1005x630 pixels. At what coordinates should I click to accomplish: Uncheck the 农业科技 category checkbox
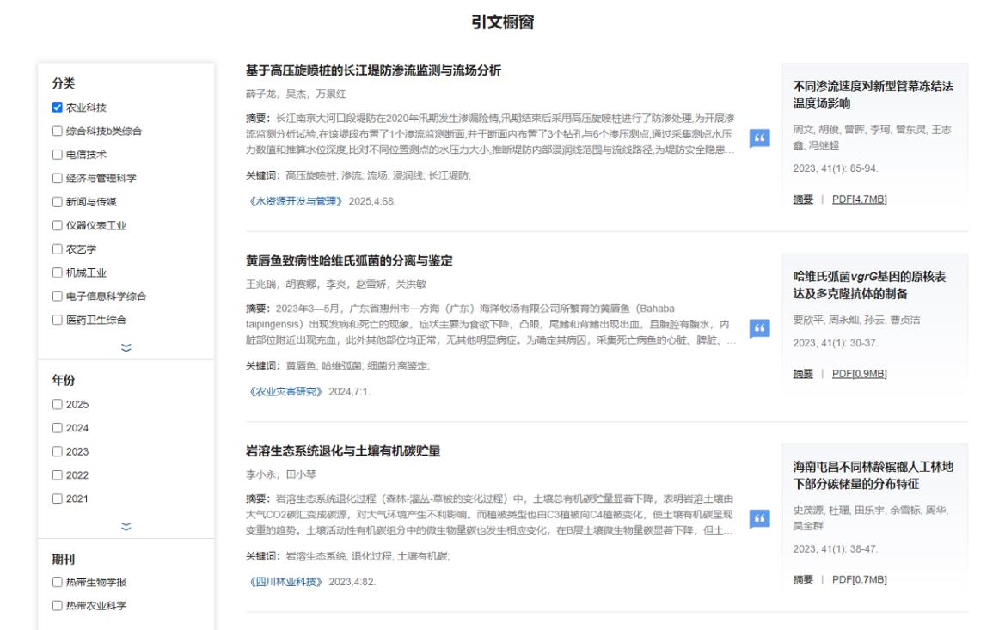[x=58, y=107]
